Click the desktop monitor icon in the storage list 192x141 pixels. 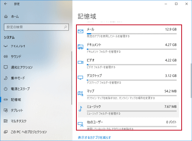coord(81,78)
